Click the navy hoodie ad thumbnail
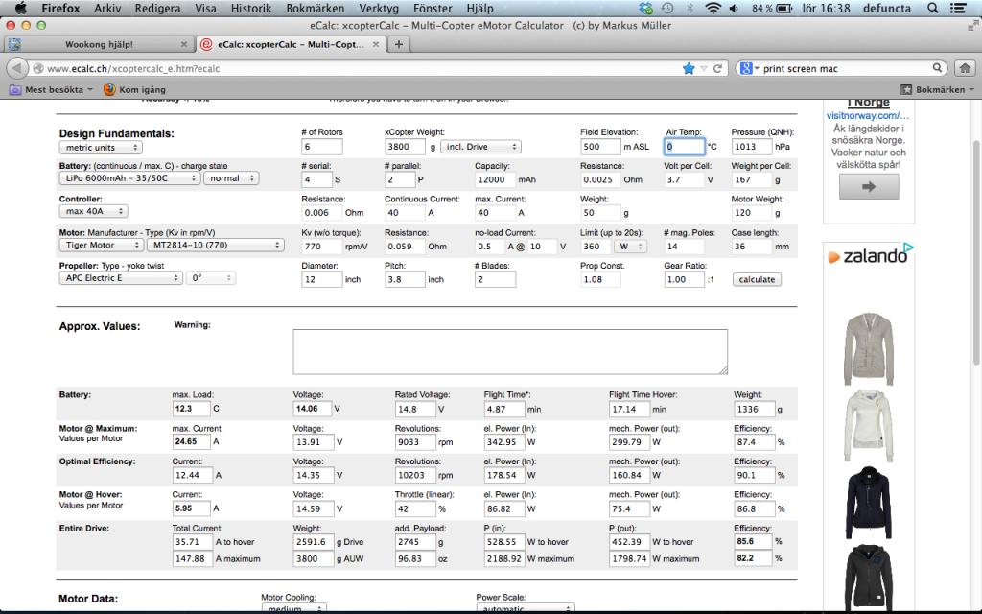Image resolution: width=982 pixels, height=614 pixels. pyautogui.click(x=868, y=503)
